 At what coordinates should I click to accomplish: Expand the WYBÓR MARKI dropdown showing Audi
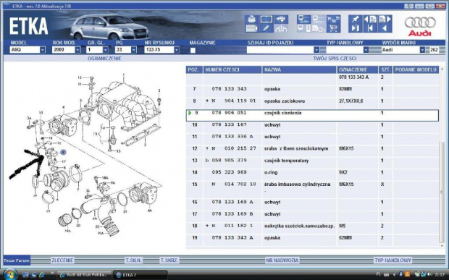(x=422, y=50)
